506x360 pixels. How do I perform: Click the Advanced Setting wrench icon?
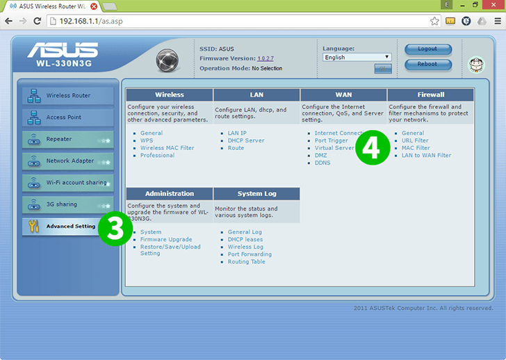pos(33,226)
